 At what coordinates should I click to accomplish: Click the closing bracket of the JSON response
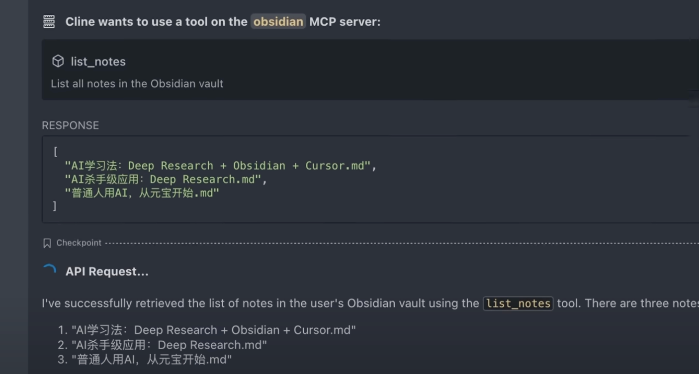click(55, 206)
